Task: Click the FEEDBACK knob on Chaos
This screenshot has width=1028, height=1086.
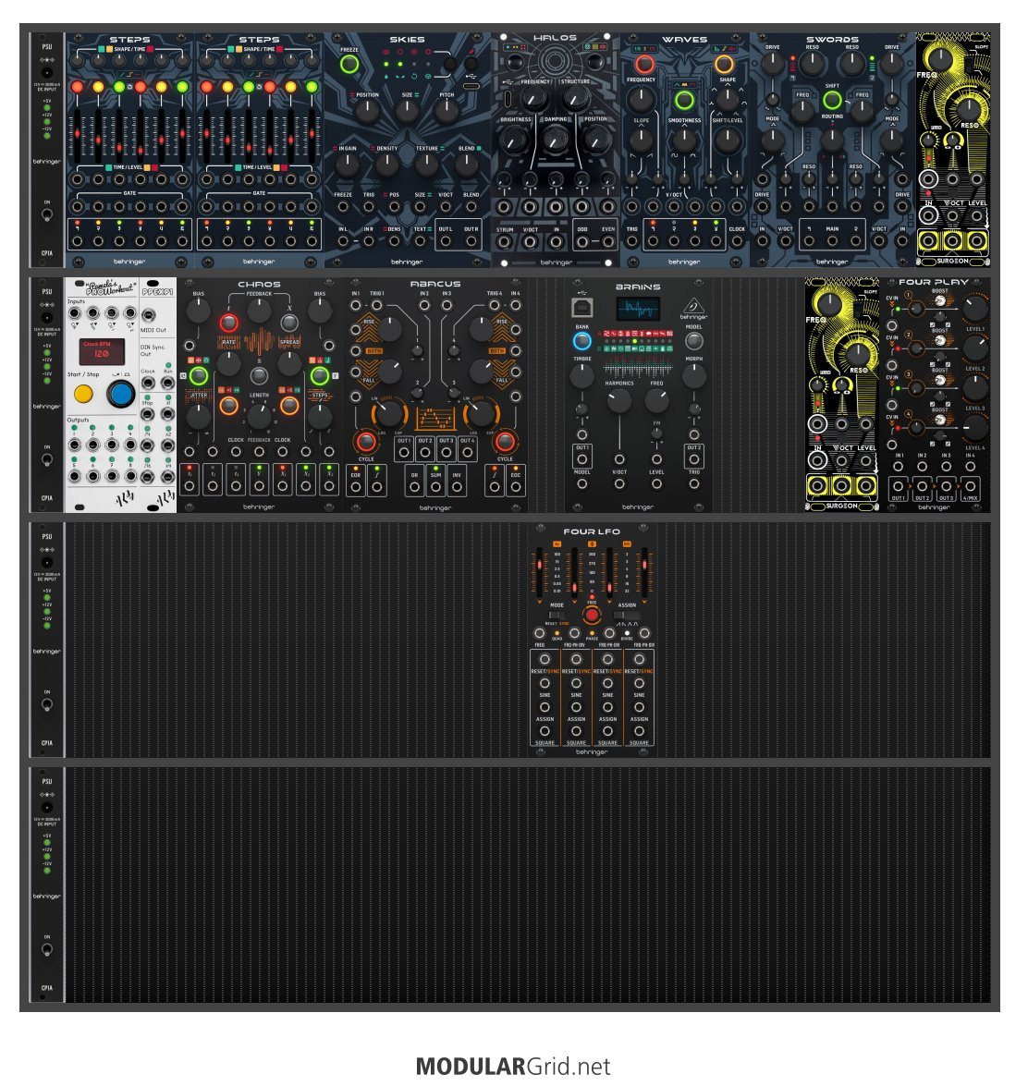Action: coord(259,311)
